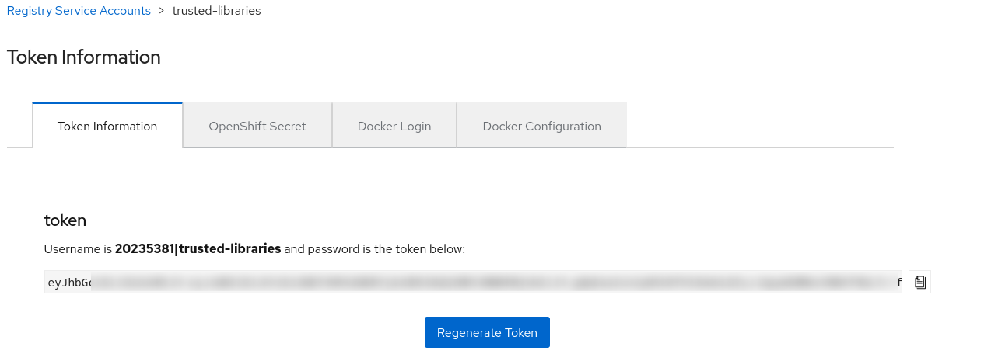Screen dimensions: 998x354
Task: Open the Docker Login tab
Action: point(394,126)
